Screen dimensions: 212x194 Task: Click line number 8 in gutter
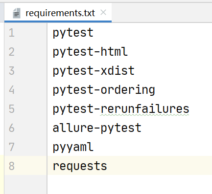(x=12, y=166)
